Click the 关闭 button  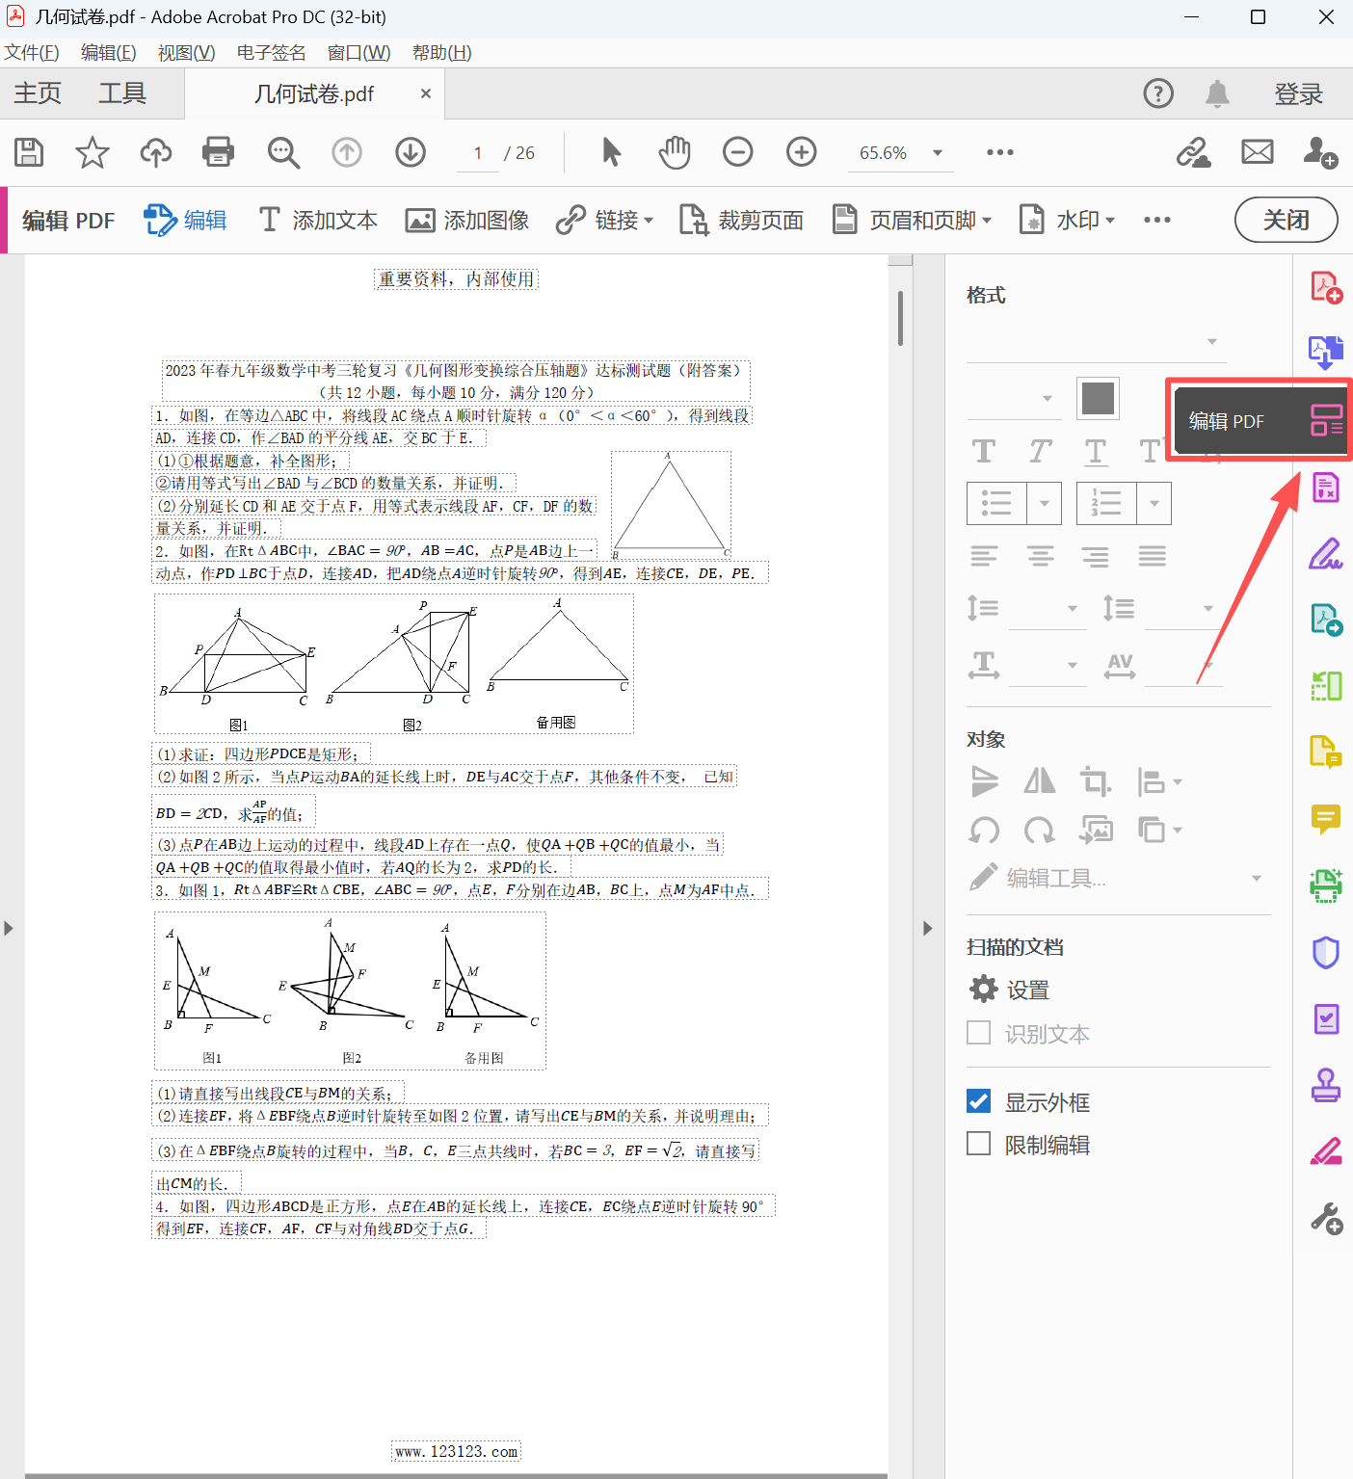(1286, 221)
